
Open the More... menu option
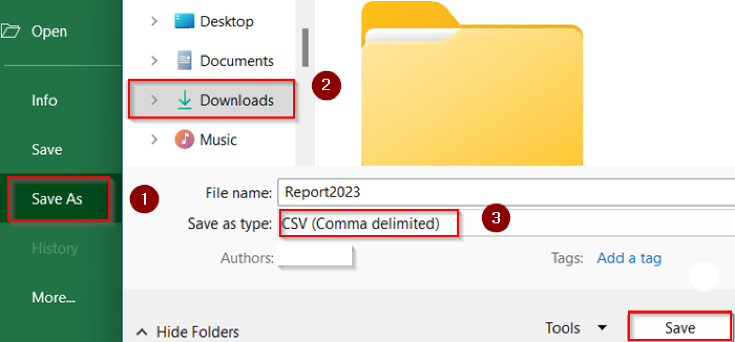(x=53, y=297)
